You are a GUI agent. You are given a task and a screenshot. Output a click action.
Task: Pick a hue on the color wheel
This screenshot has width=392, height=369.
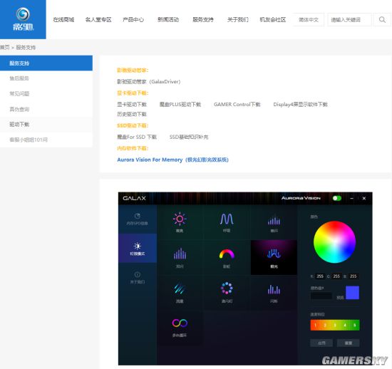pyautogui.click(x=334, y=241)
